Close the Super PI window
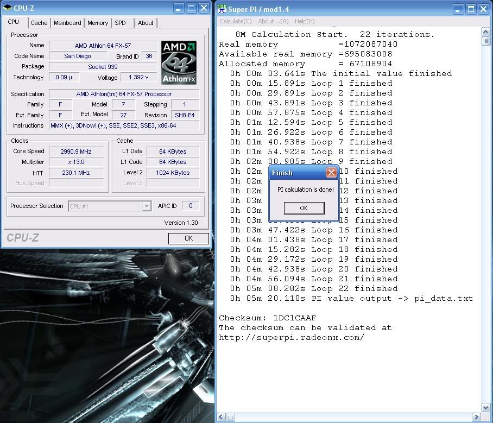 [484, 9]
